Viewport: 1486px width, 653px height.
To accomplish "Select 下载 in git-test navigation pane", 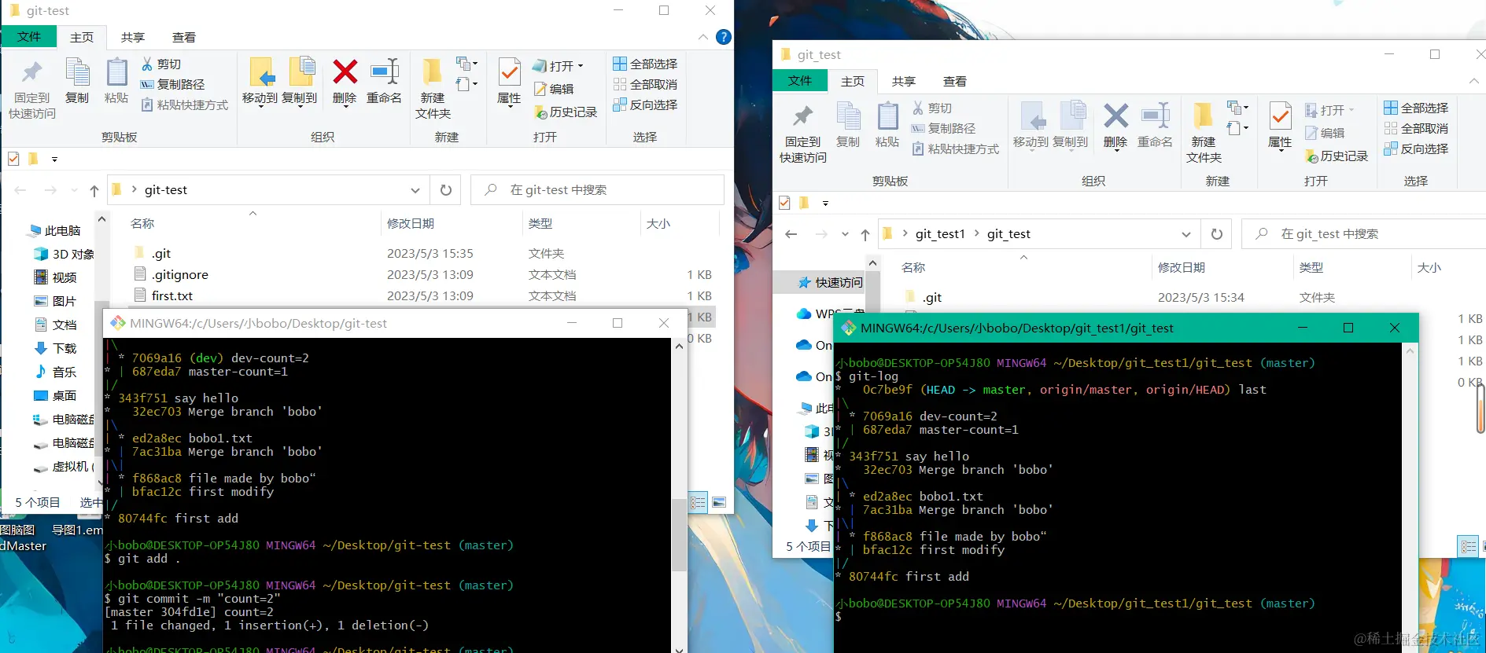I will pyautogui.click(x=56, y=348).
